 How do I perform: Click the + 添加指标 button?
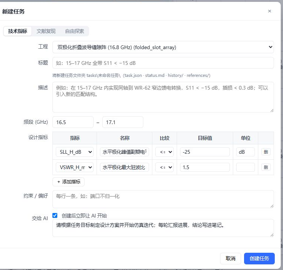69,182
